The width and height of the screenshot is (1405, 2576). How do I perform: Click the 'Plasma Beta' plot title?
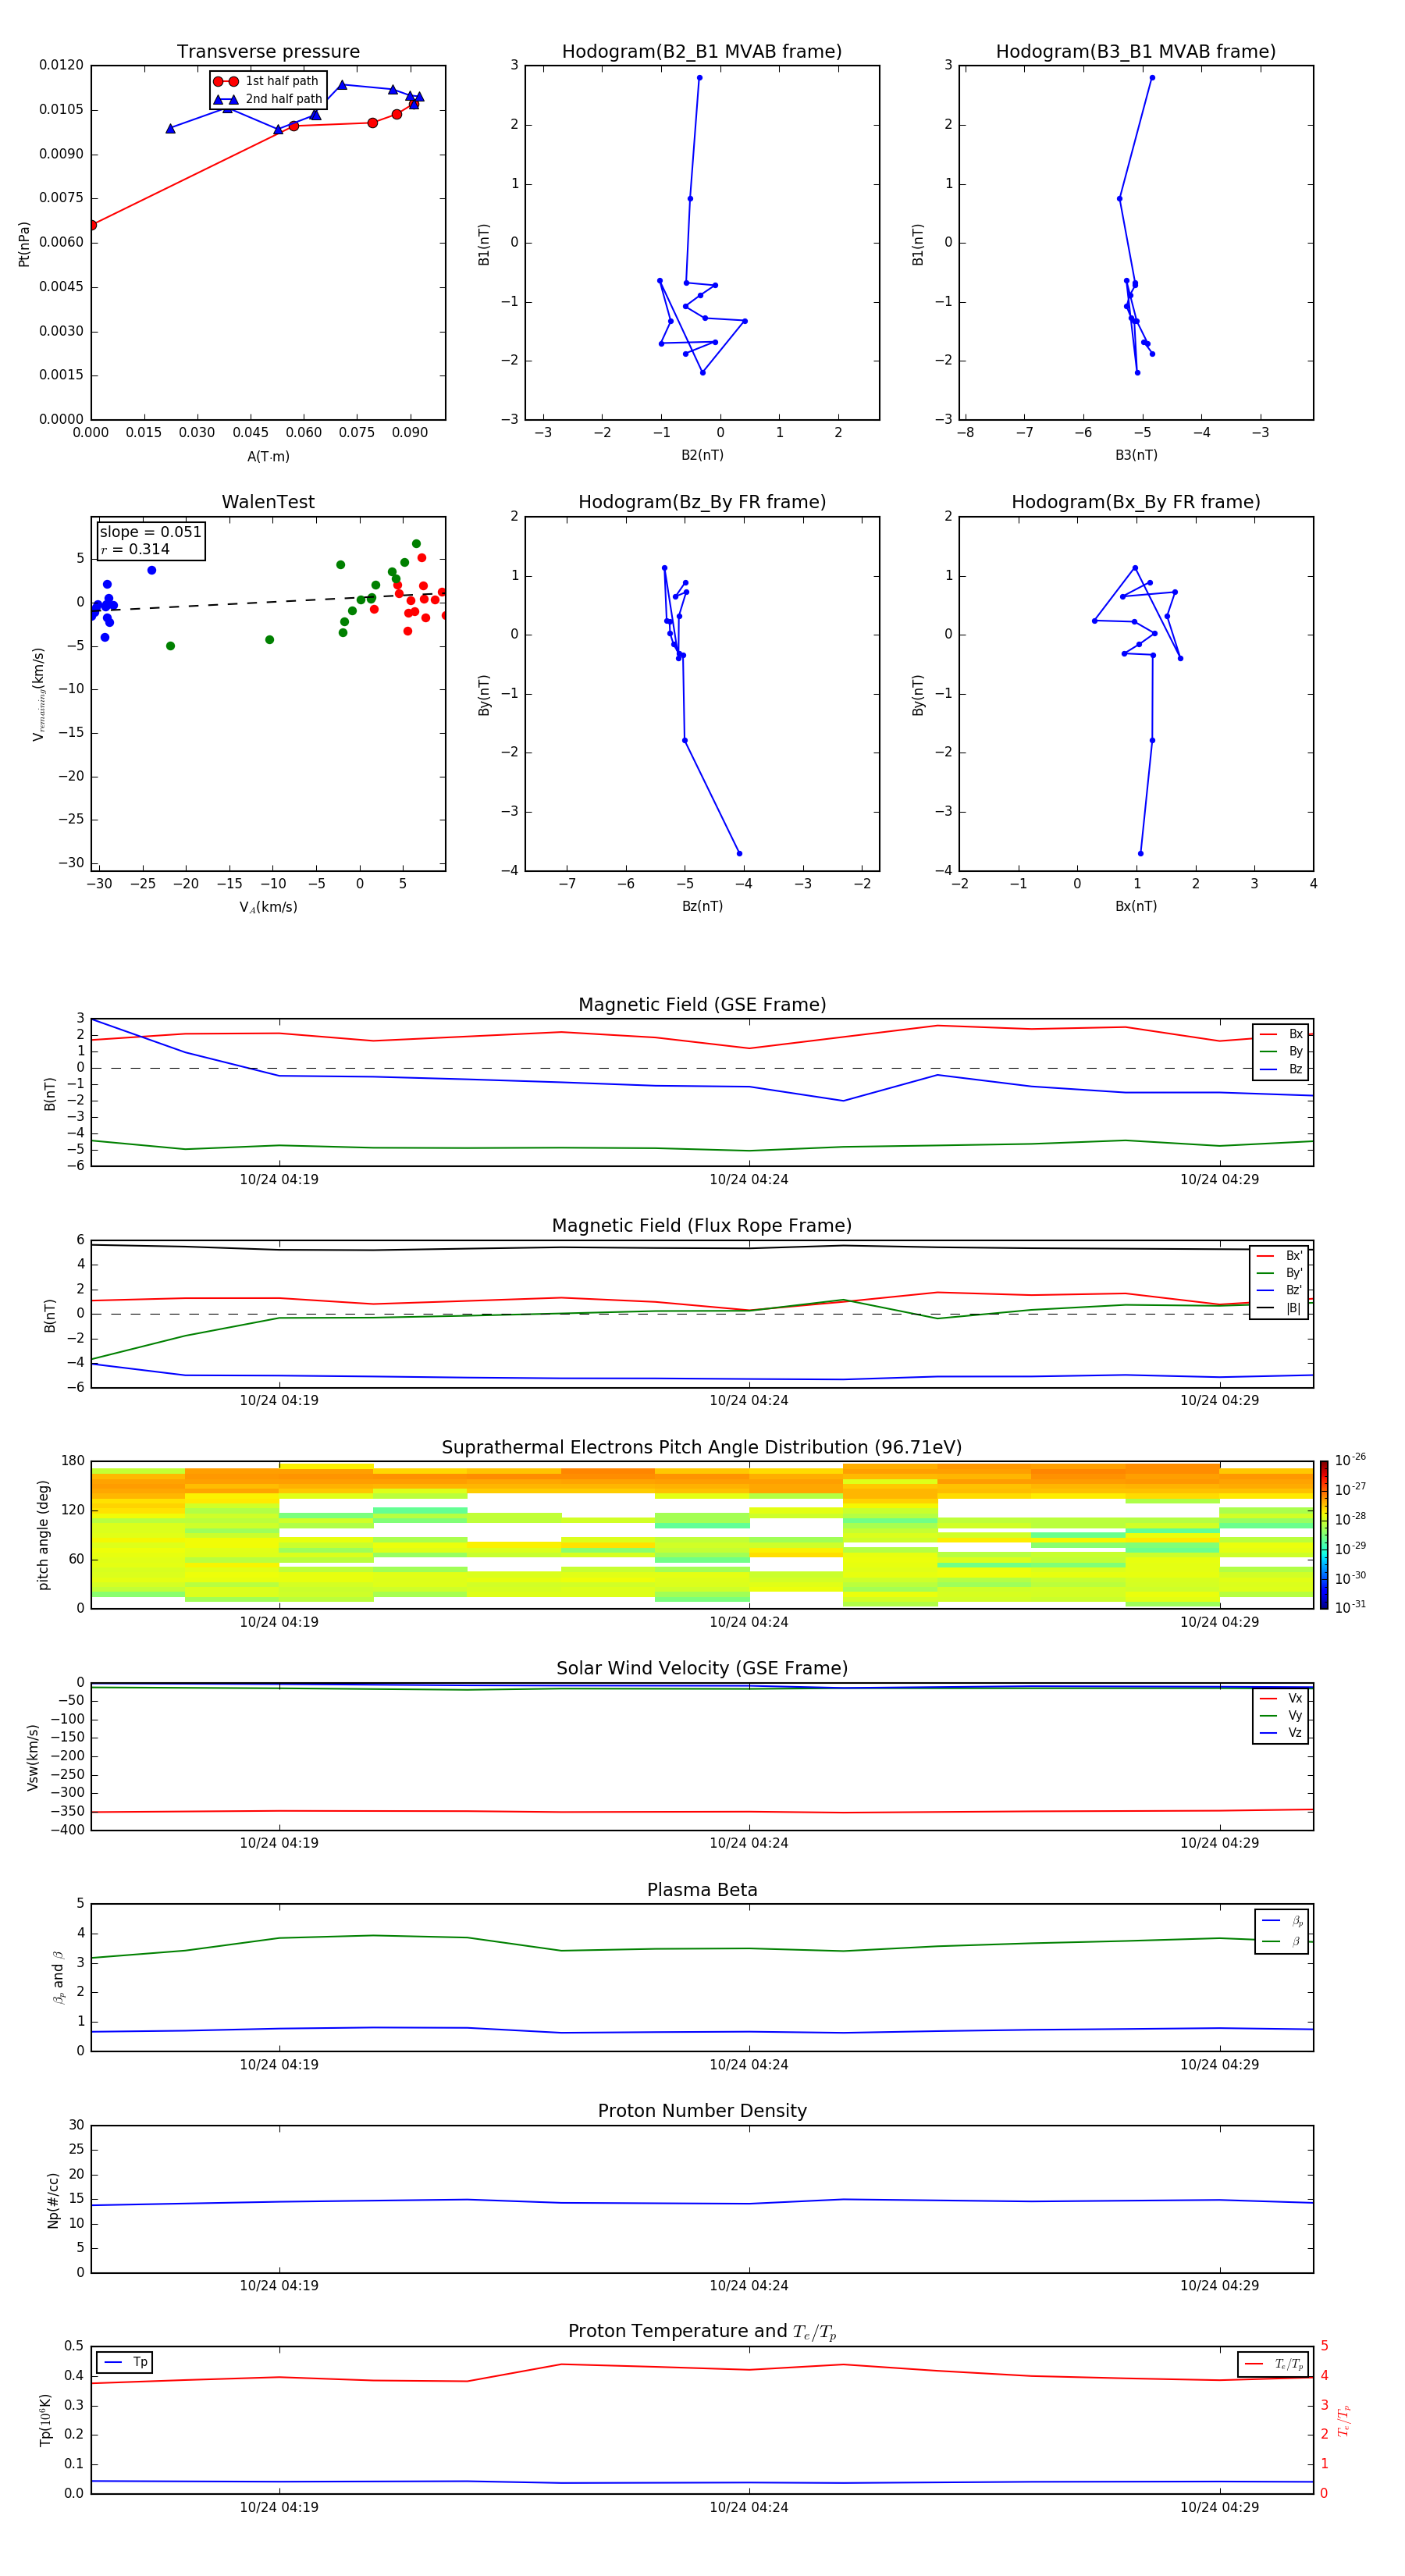702,1890
